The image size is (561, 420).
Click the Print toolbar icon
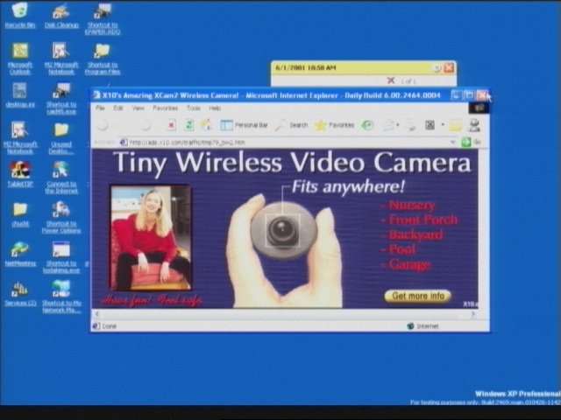coord(410,125)
